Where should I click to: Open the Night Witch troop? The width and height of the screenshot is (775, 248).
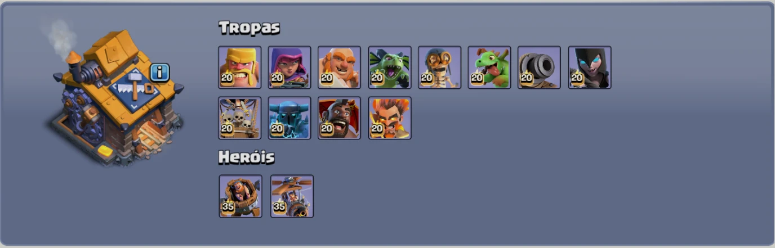(590, 67)
